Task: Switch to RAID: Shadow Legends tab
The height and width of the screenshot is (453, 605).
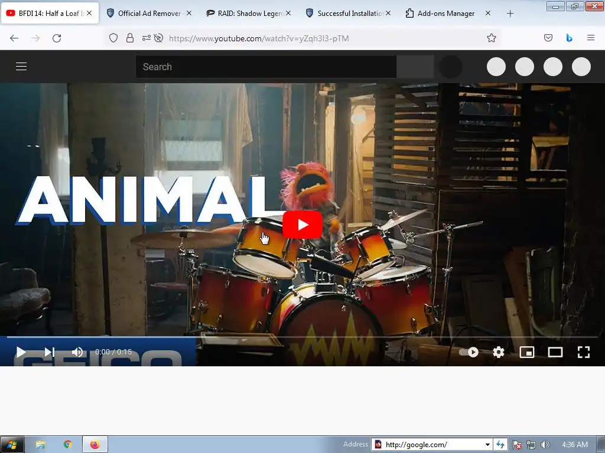Action: coord(249,13)
